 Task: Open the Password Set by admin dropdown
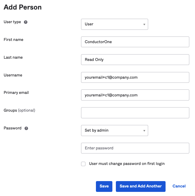[115, 130]
